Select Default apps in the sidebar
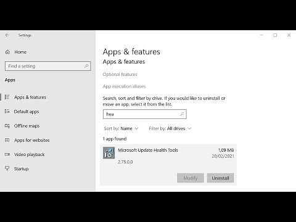The width and height of the screenshot is (296, 222). [x=27, y=112]
